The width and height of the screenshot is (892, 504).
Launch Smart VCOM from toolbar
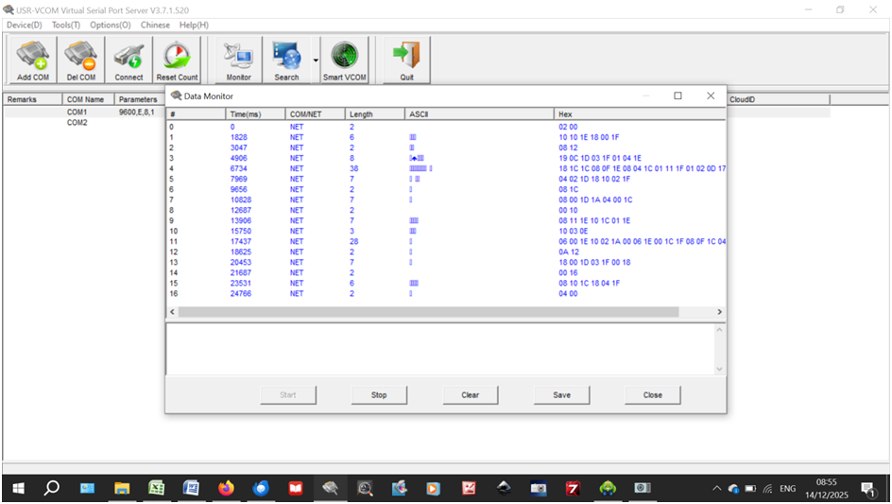click(345, 61)
